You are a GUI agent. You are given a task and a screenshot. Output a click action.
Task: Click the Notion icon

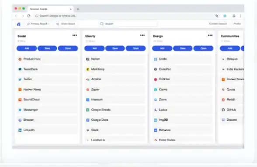tap(88, 59)
